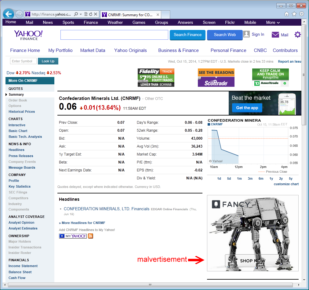Open Basic Tech. Analysis link
Screen dimensions: 309x290
click(x=25, y=137)
